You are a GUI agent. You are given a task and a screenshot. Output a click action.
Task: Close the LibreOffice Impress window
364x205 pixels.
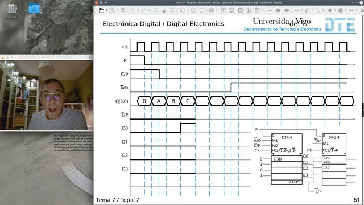pyautogui.click(x=361, y=2)
